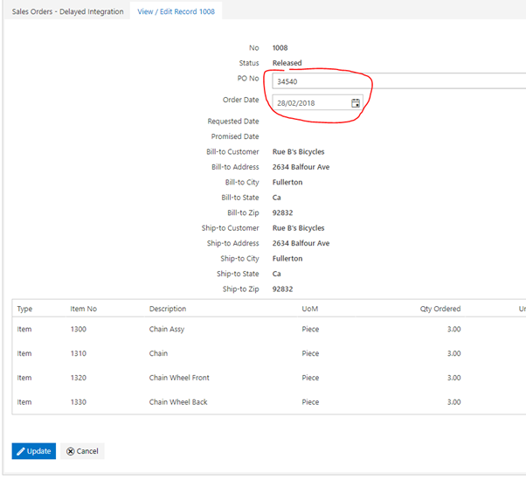The width and height of the screenshot is (526, 487).
Task: Click the Bill-to Zip 92832 value
Action: 282,212
